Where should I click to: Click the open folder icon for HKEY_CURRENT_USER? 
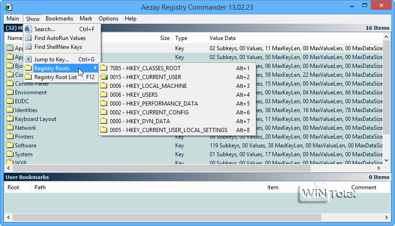[x=104, y=77]
